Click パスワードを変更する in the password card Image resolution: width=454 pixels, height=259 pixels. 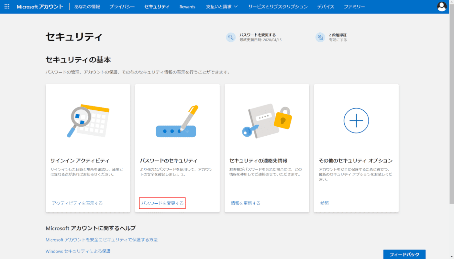tap(162, 203)
